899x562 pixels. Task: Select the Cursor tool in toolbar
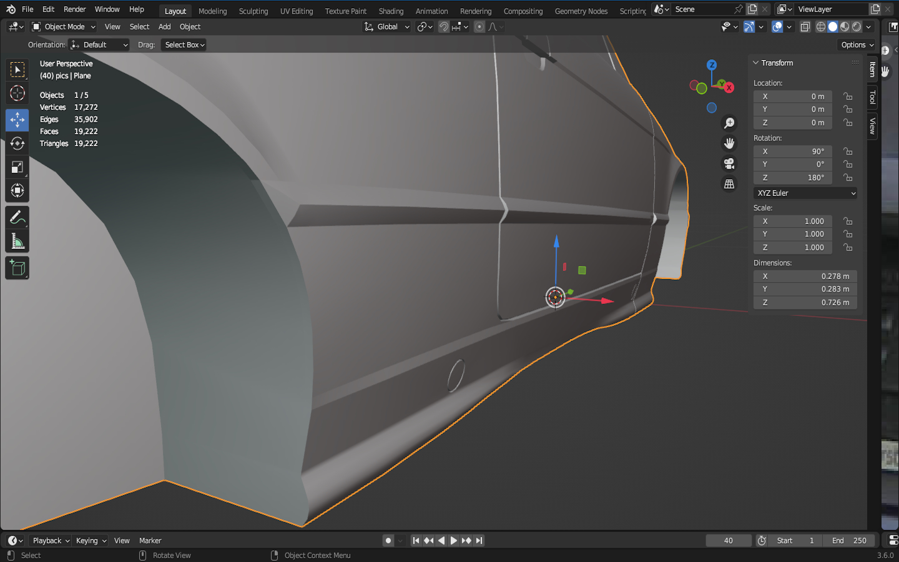click(x=17, y=94)
